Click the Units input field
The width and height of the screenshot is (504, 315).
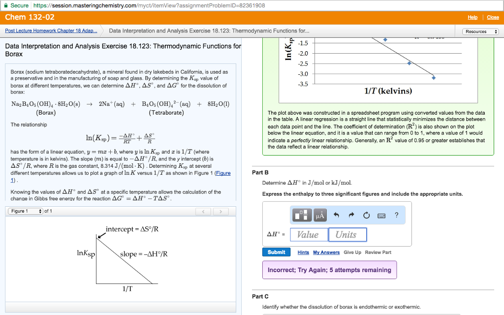point(347,235)
